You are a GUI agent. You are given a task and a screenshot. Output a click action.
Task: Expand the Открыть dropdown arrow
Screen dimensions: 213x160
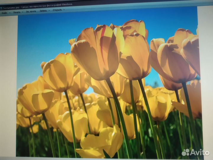coord(64,10)
